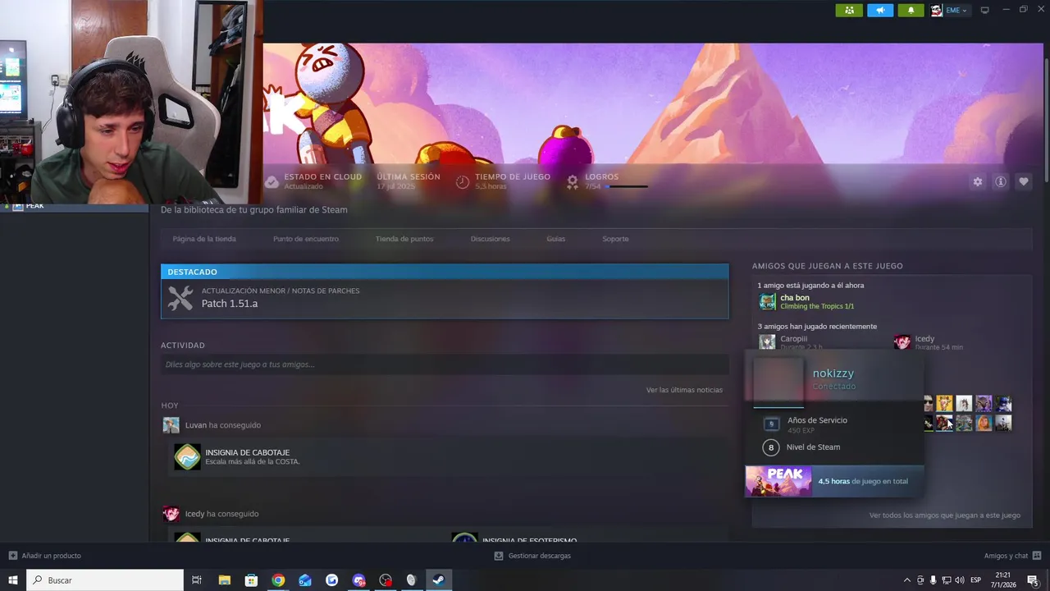Switch ESP keyboard language indicator
Screen dimensions: 1050x591
(x=975, y=580)
